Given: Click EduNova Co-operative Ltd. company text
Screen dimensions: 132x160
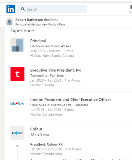Looking at the screenshot, I should pos(51,105).
